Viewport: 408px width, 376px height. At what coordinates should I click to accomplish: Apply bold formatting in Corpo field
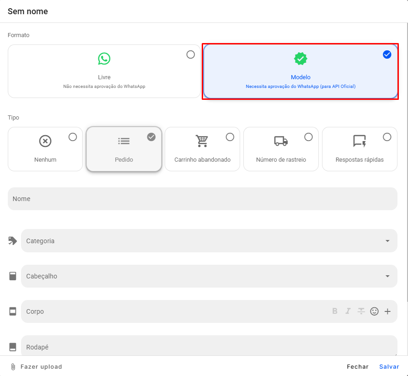click(x=335, y=311)
